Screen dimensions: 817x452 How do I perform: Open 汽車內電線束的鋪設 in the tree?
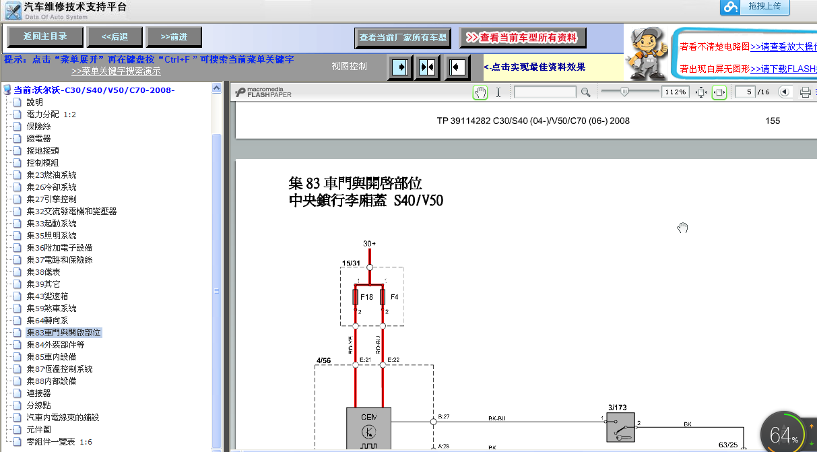pyautogui.click(x=63, y=418)
